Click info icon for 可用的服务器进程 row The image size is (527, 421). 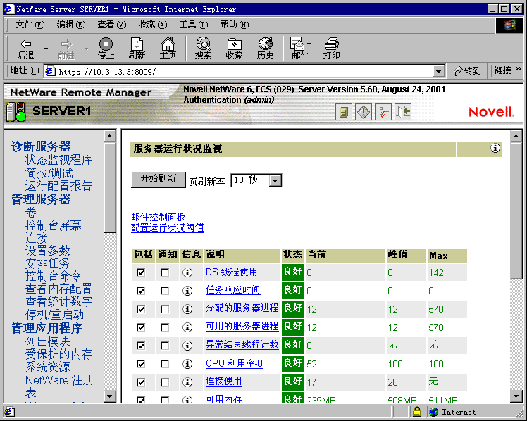[187, 327]
